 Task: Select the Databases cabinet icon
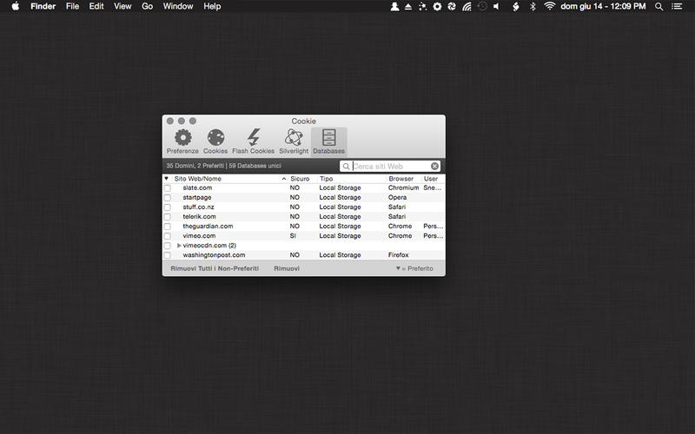(x=328, y=138)
